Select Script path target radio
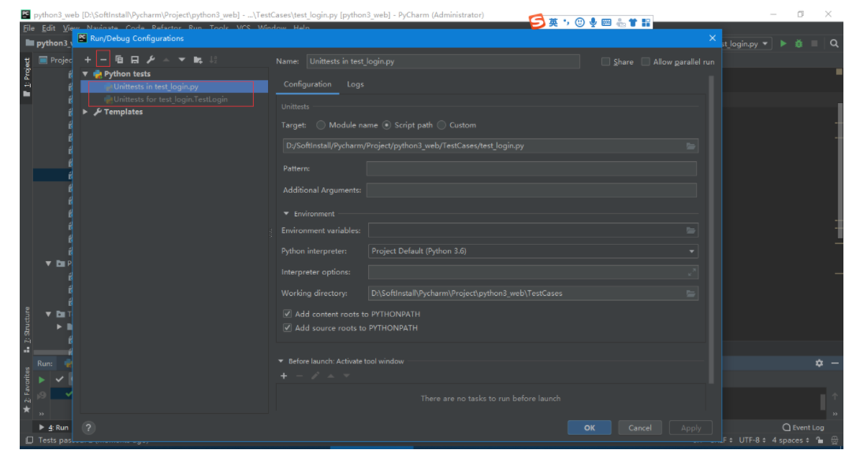This screenshot has width=845, height=461. [x=386, y=125]
